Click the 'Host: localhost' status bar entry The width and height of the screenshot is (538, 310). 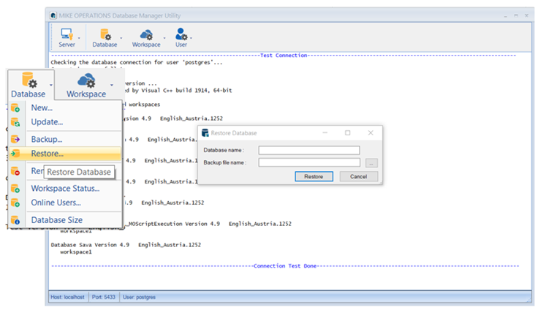(67, 297)
